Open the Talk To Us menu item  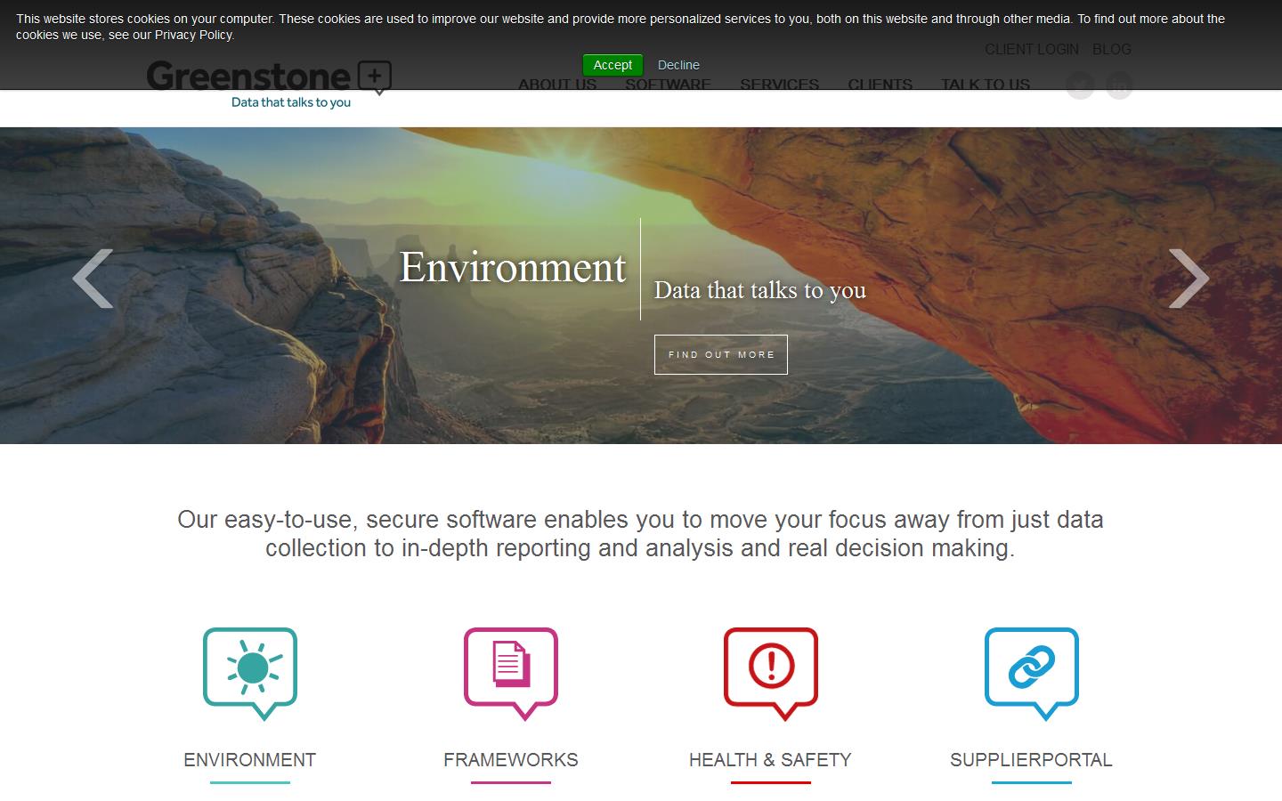pyautogui.click(x=986, y=85)
